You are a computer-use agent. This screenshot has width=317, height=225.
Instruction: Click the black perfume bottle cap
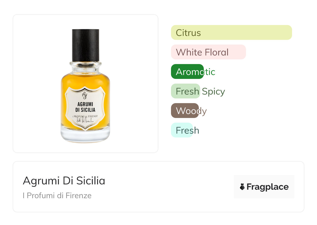point(85,45)
